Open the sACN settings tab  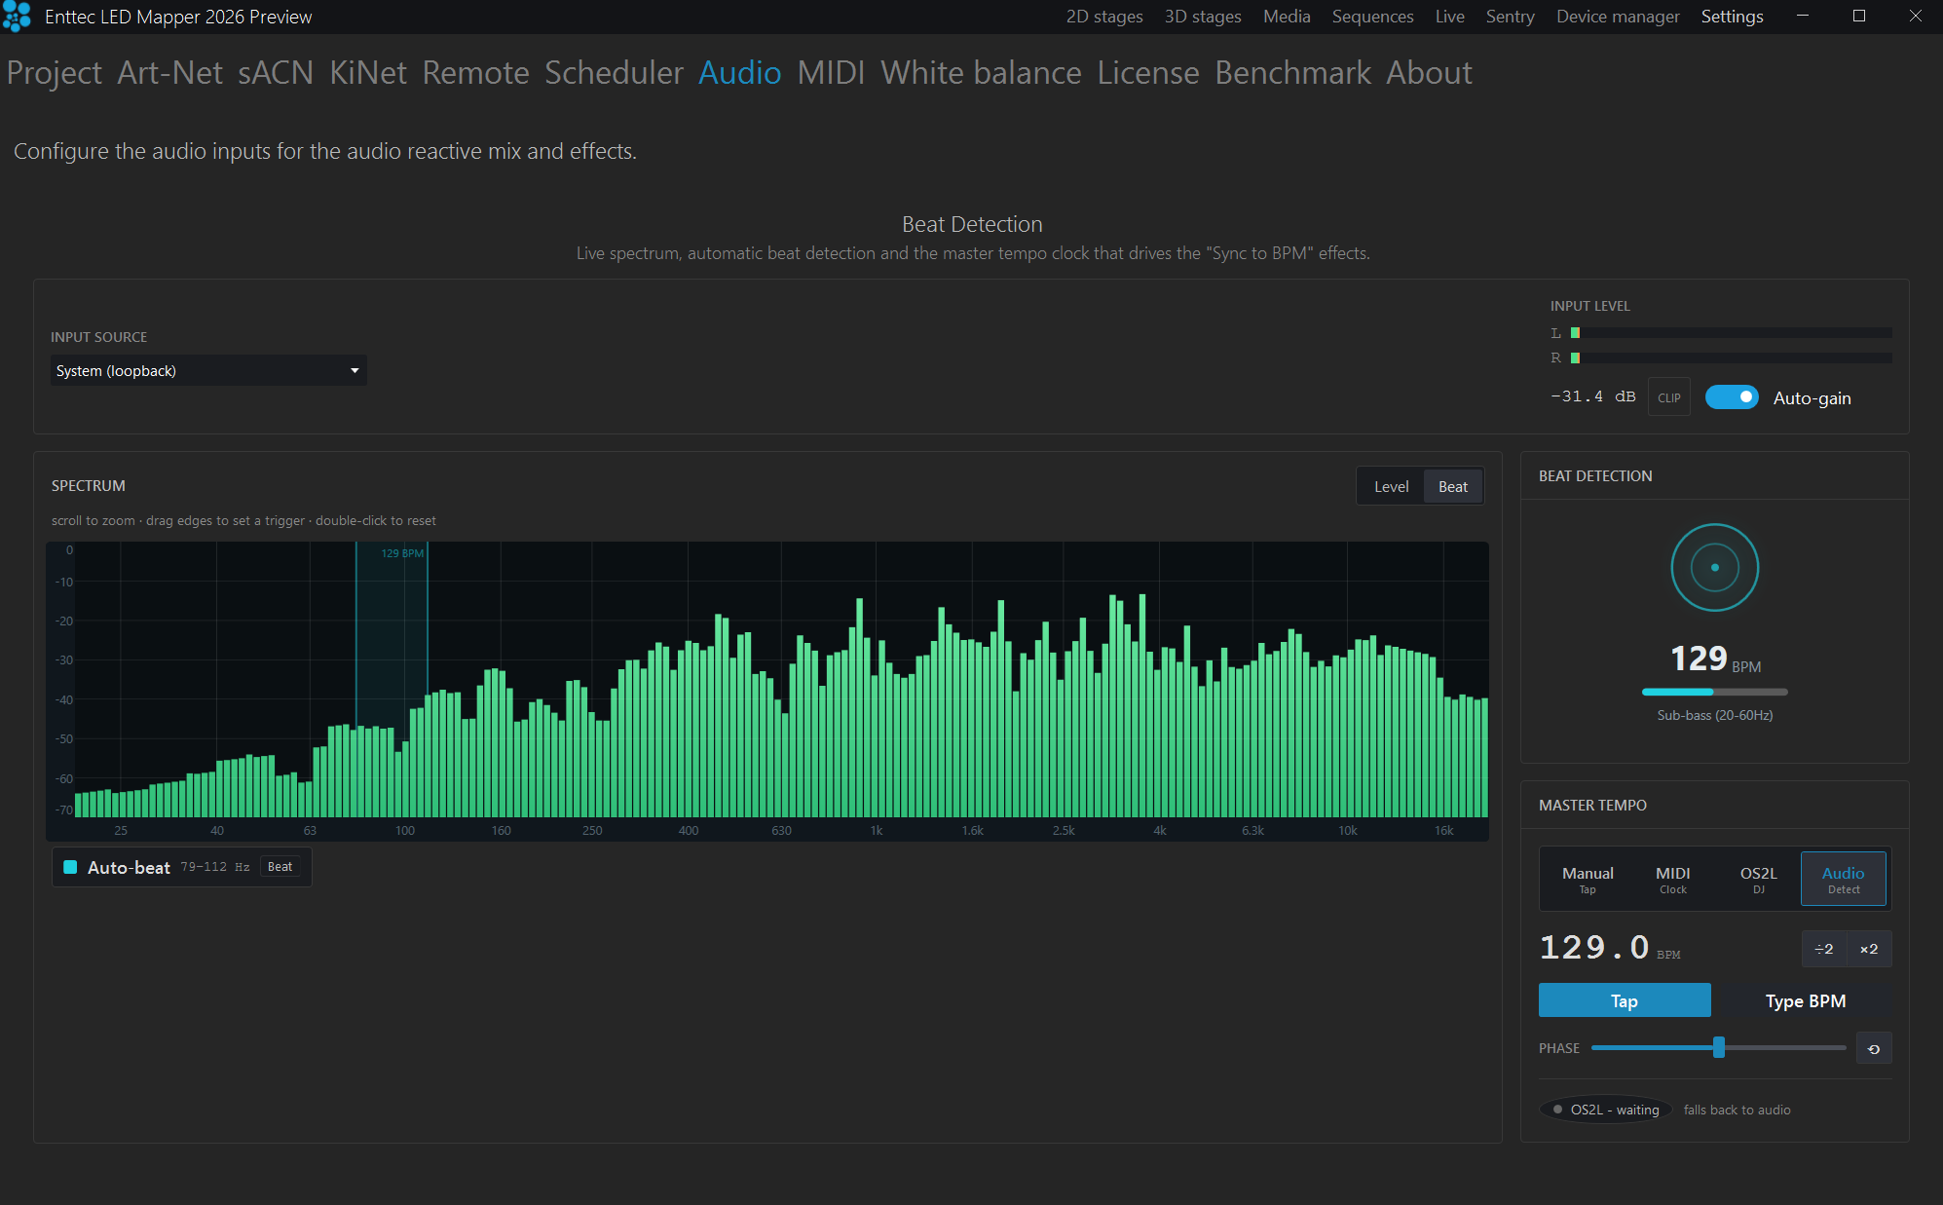tap(276, 73)
